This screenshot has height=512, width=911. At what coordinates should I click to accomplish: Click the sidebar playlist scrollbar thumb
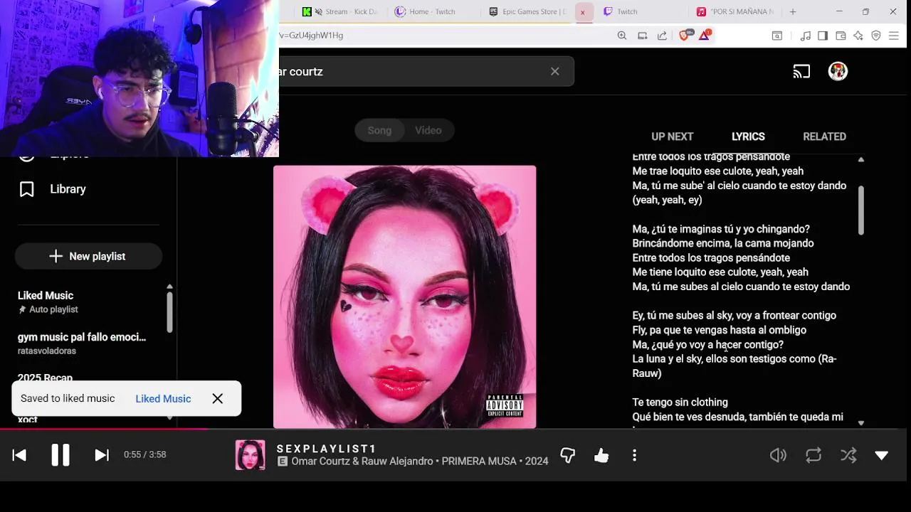click(169, 311)
